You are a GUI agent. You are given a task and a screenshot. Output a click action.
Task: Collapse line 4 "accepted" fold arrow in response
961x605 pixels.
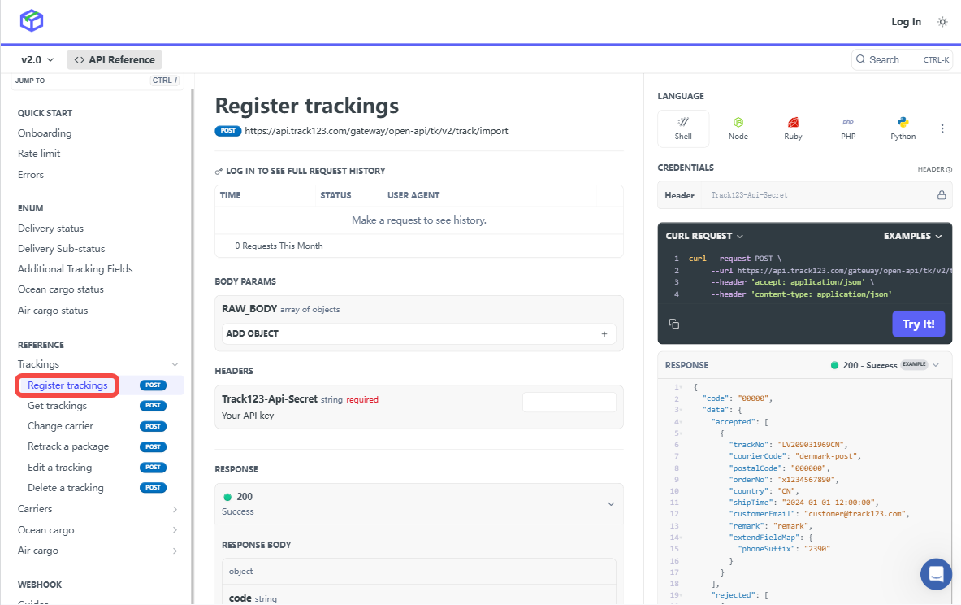click(681, 422)
